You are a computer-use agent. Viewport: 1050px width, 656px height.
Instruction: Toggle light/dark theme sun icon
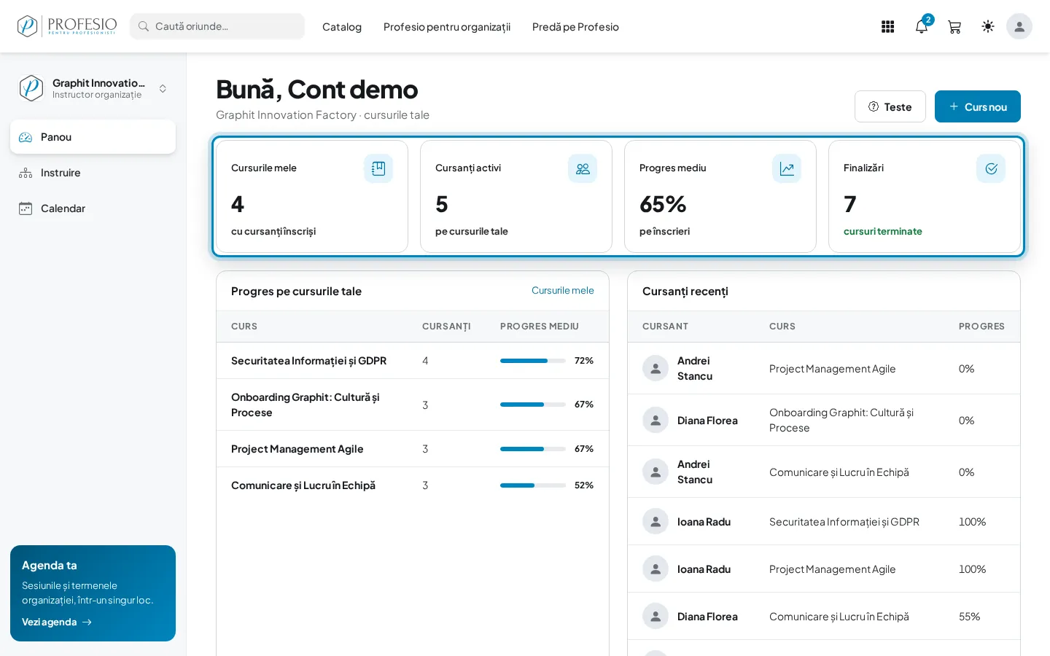[988, 26]
